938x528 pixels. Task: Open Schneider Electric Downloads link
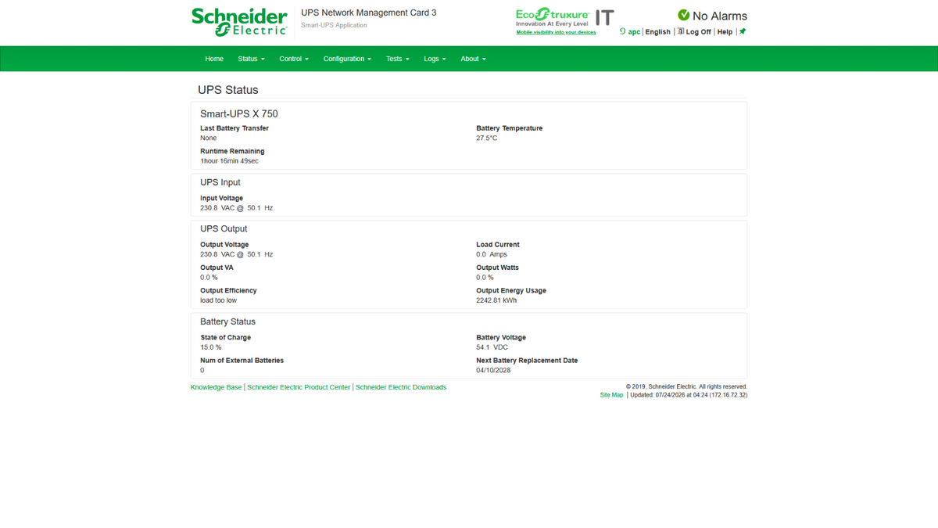click(401, 387)
